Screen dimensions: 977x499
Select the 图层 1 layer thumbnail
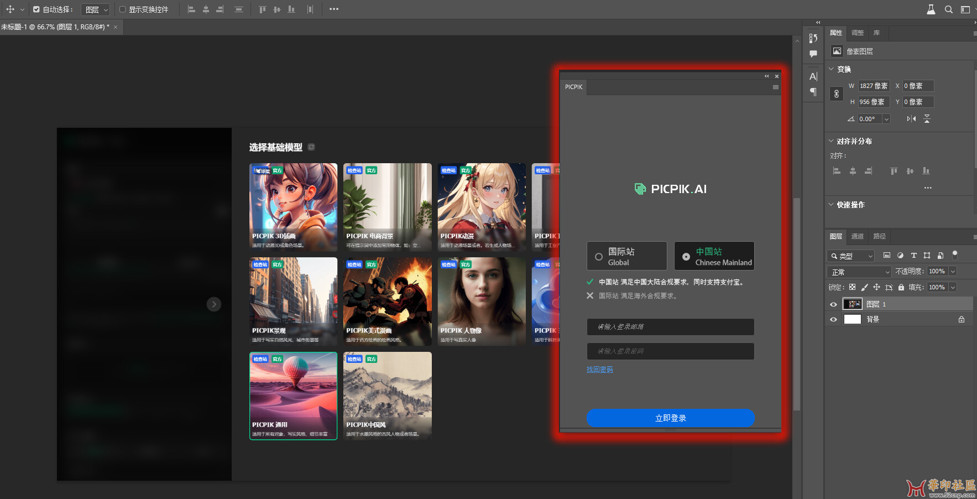tap(853, 304)
